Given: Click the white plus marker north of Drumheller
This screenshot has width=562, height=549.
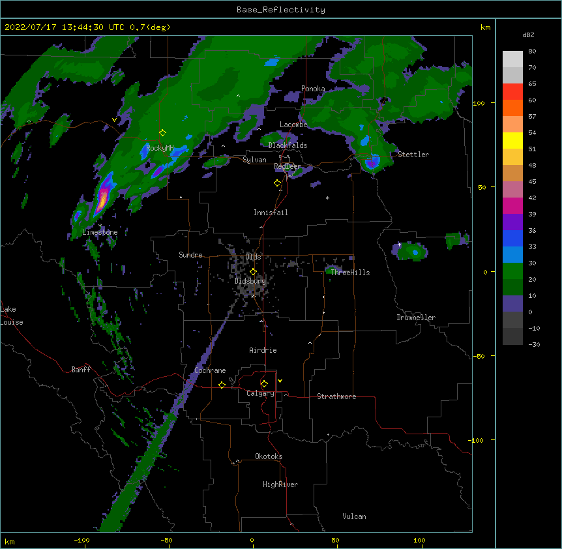Looking at the screenshot, I should (399, 245).
